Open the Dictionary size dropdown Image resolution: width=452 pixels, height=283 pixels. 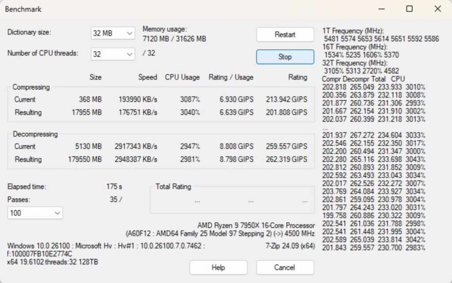tap(113, 33)
